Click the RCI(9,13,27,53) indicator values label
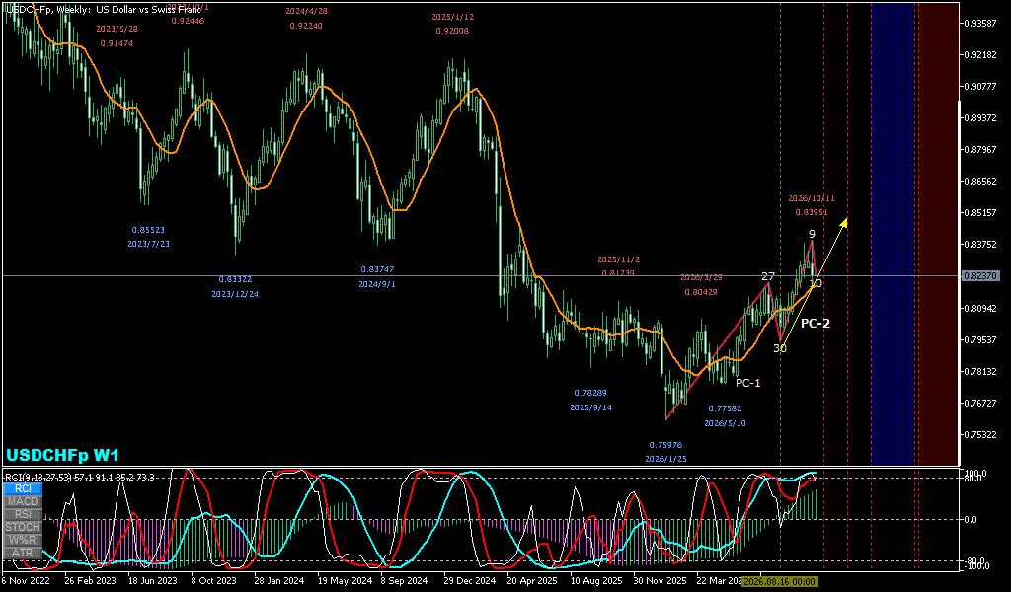The width and height of the screenshot is (1011, 592). (80, 478)
